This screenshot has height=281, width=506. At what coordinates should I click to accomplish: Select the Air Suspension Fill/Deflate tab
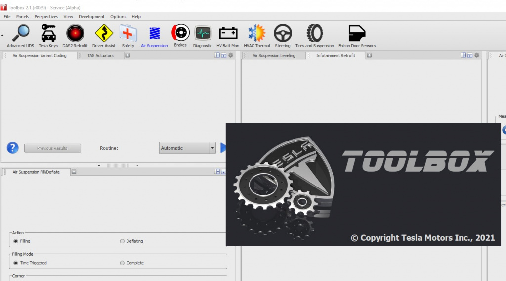coord(36,172)
